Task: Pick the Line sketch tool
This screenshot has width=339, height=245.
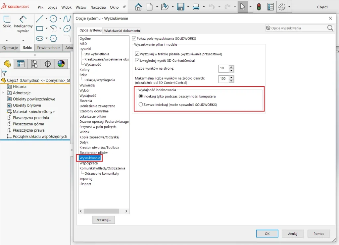Action: click(x=40, y=19)
